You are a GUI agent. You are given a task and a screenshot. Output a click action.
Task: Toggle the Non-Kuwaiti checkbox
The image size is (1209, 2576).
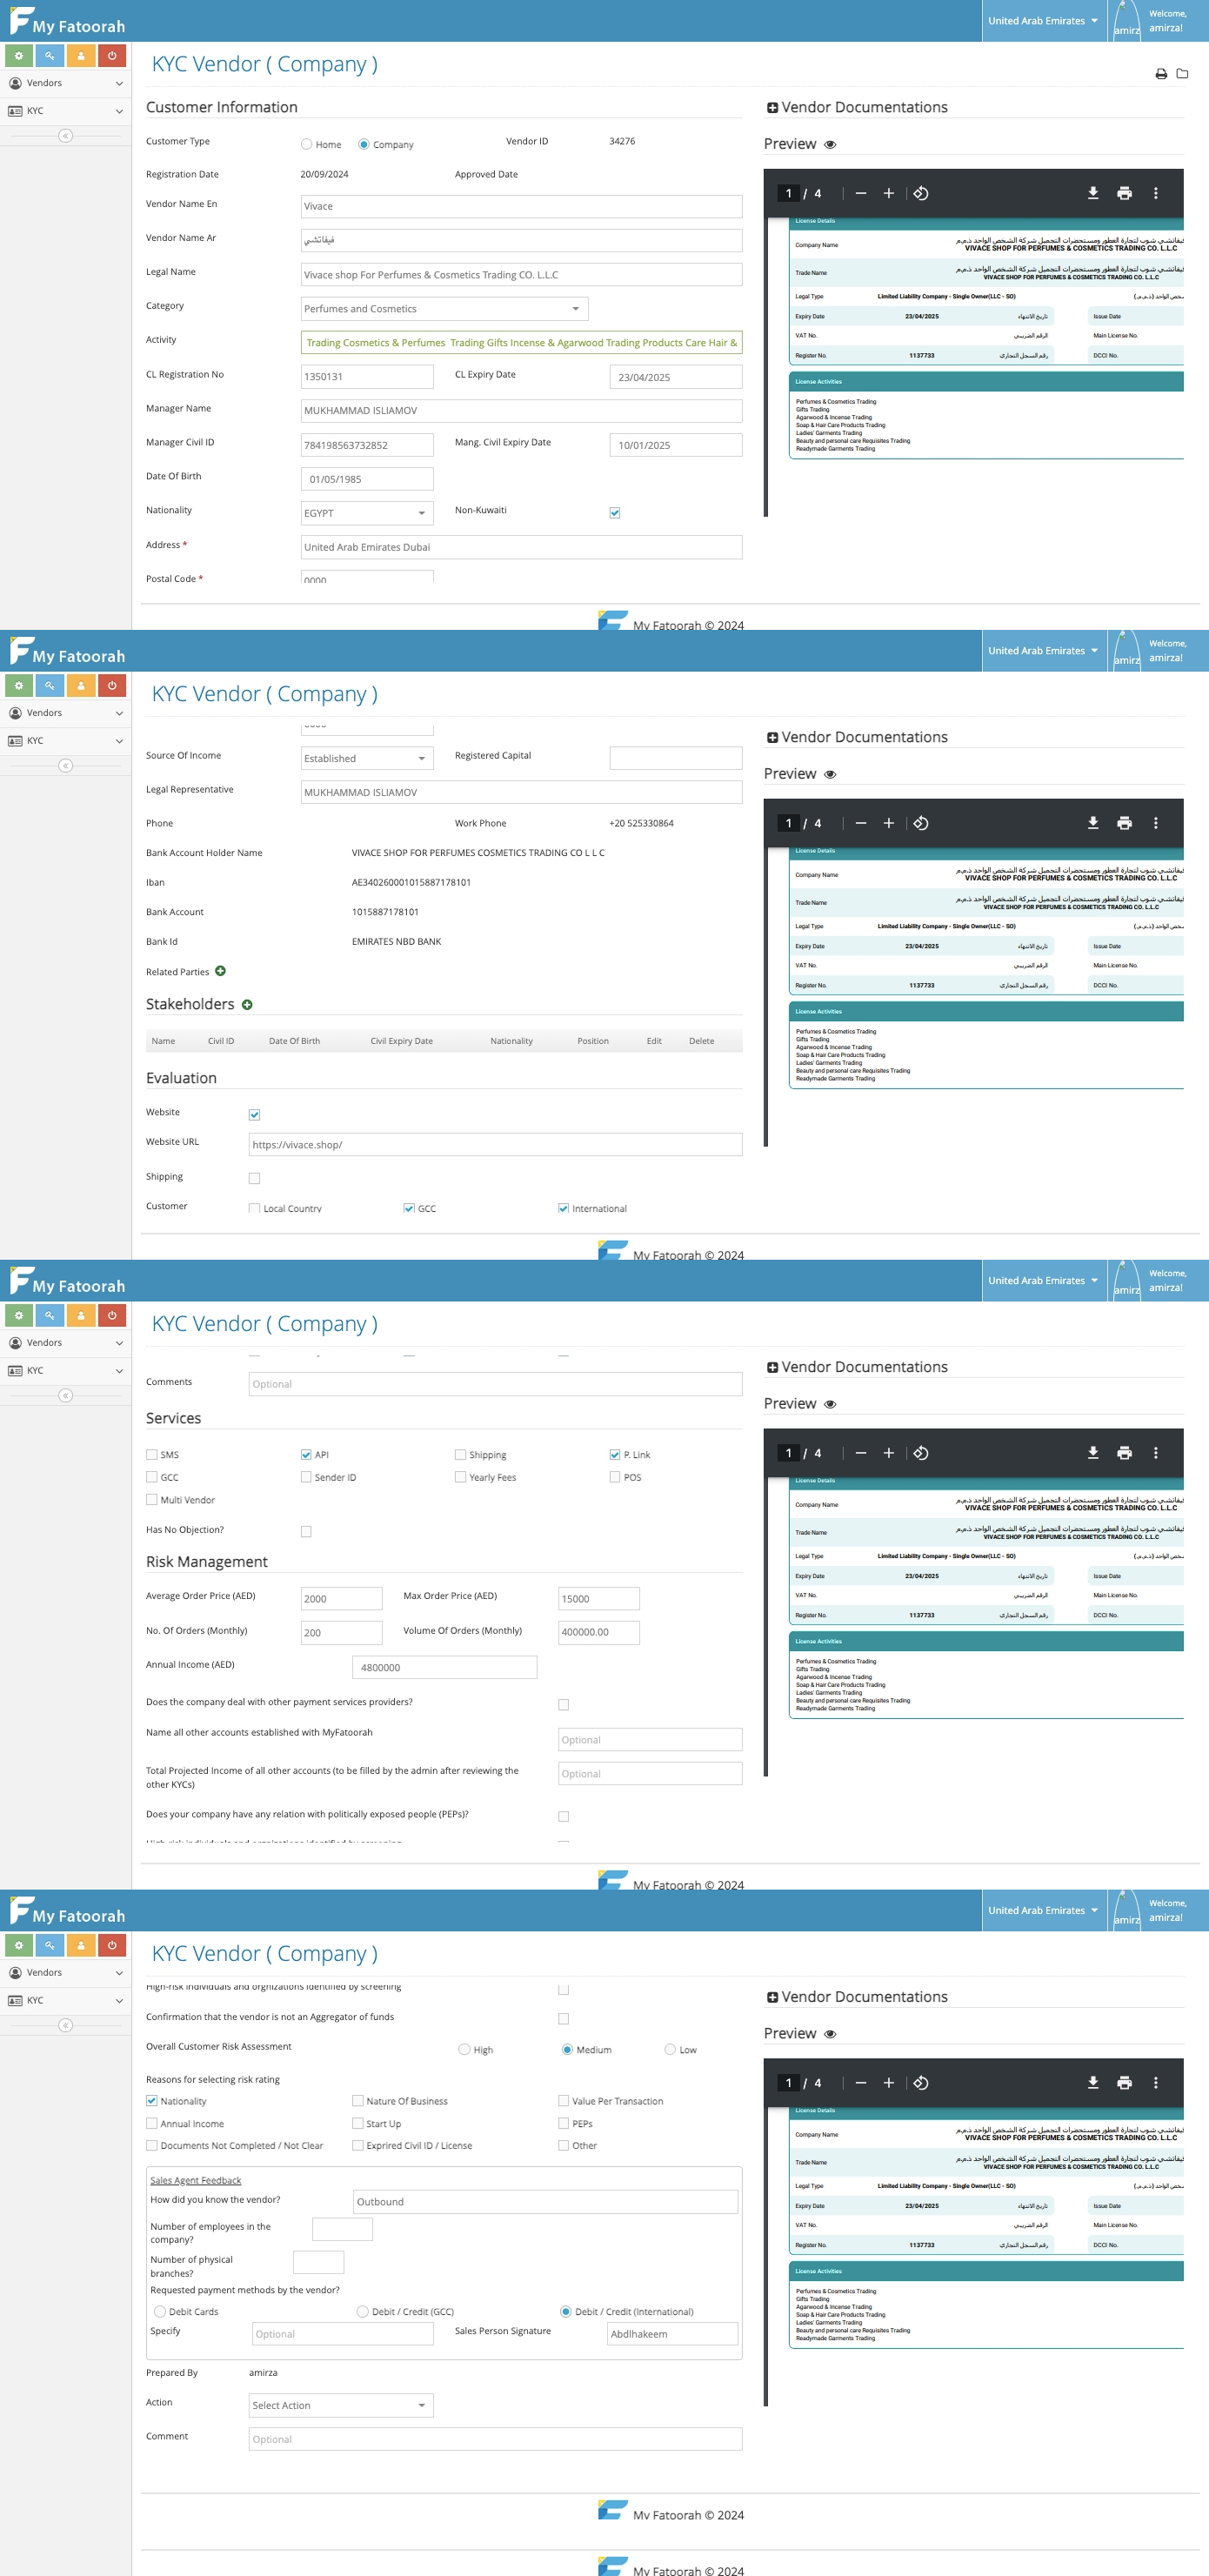coord(615,513)
